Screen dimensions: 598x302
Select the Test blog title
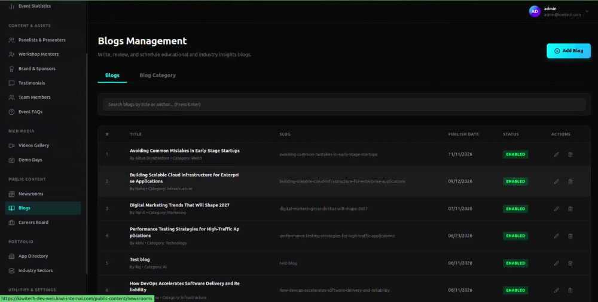click(139, 260)
